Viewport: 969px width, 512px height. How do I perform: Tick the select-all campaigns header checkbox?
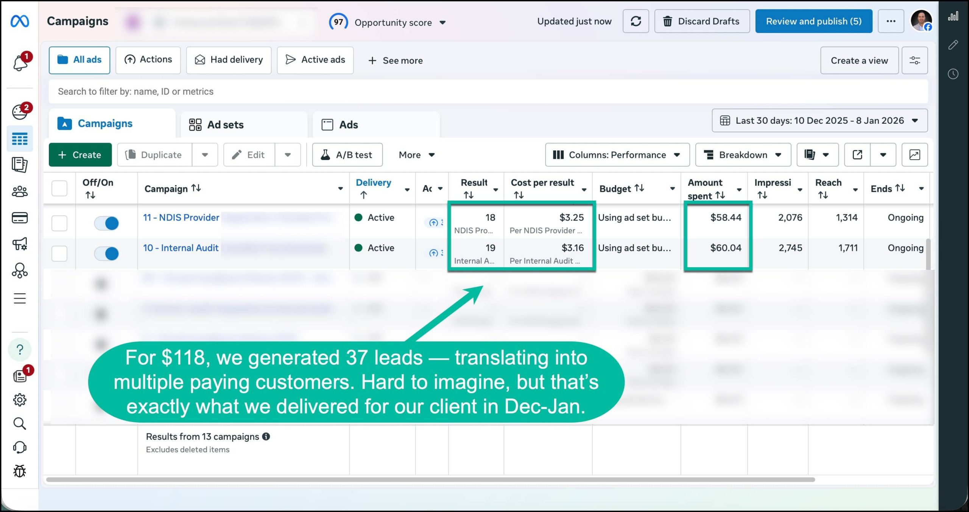[59, 188]
